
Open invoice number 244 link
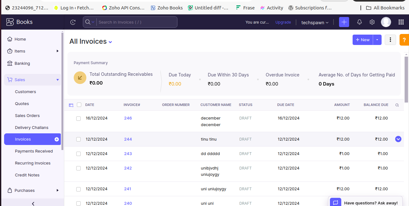(128, 139)
